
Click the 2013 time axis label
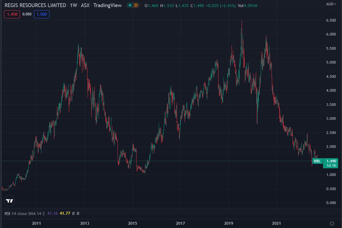[x=85, y=223]
